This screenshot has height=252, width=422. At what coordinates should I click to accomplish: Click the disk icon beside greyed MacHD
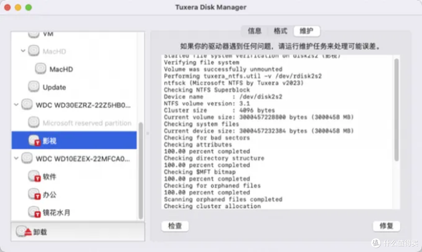[x=34, y=51]
